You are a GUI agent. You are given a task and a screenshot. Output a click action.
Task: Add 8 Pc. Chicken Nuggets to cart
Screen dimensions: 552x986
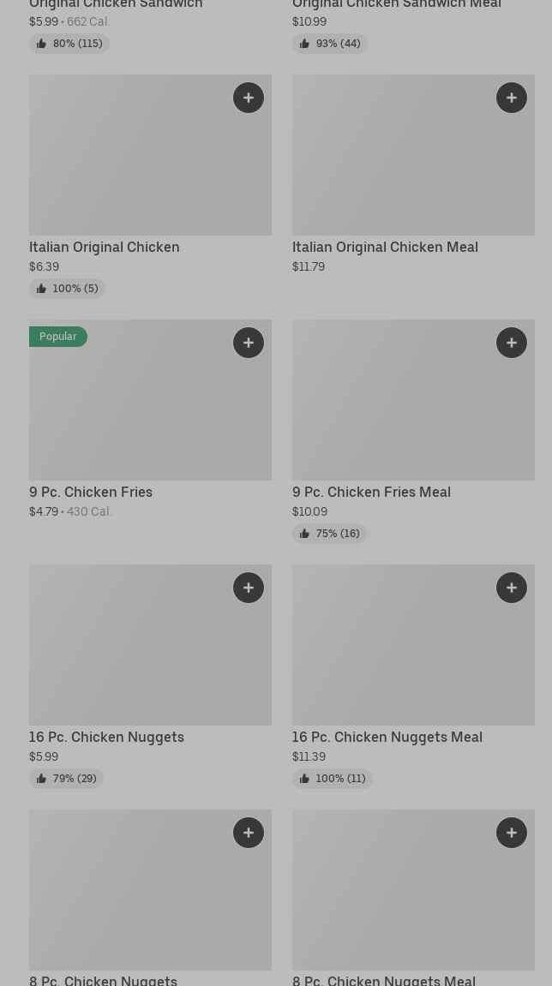(249, 833)
